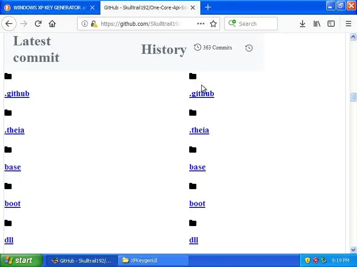
Task: Click the search engine magnifier icon
Action: (232, 24)
